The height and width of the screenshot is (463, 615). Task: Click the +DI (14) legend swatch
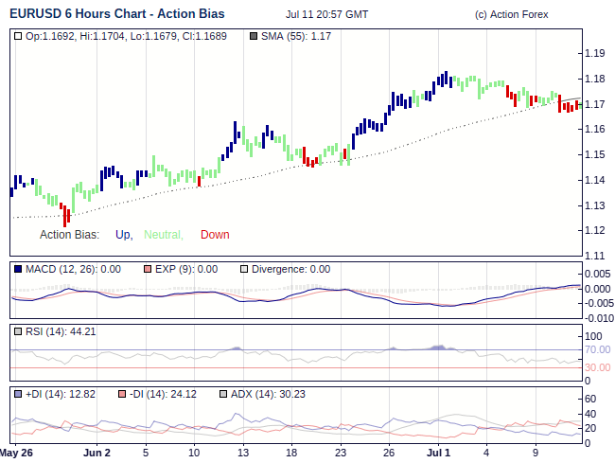(18, 394)
